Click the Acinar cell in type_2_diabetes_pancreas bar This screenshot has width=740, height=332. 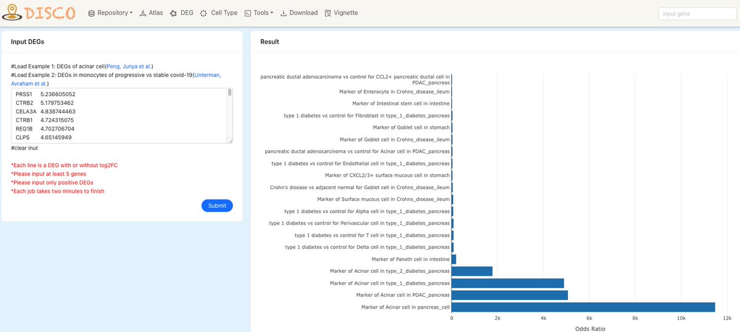472,271
